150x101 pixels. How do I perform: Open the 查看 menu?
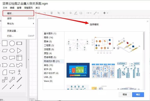click(19, 8)
